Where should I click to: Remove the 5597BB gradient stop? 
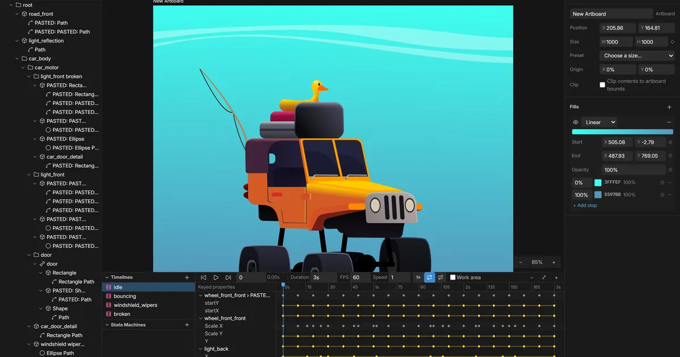pos(670,195)
